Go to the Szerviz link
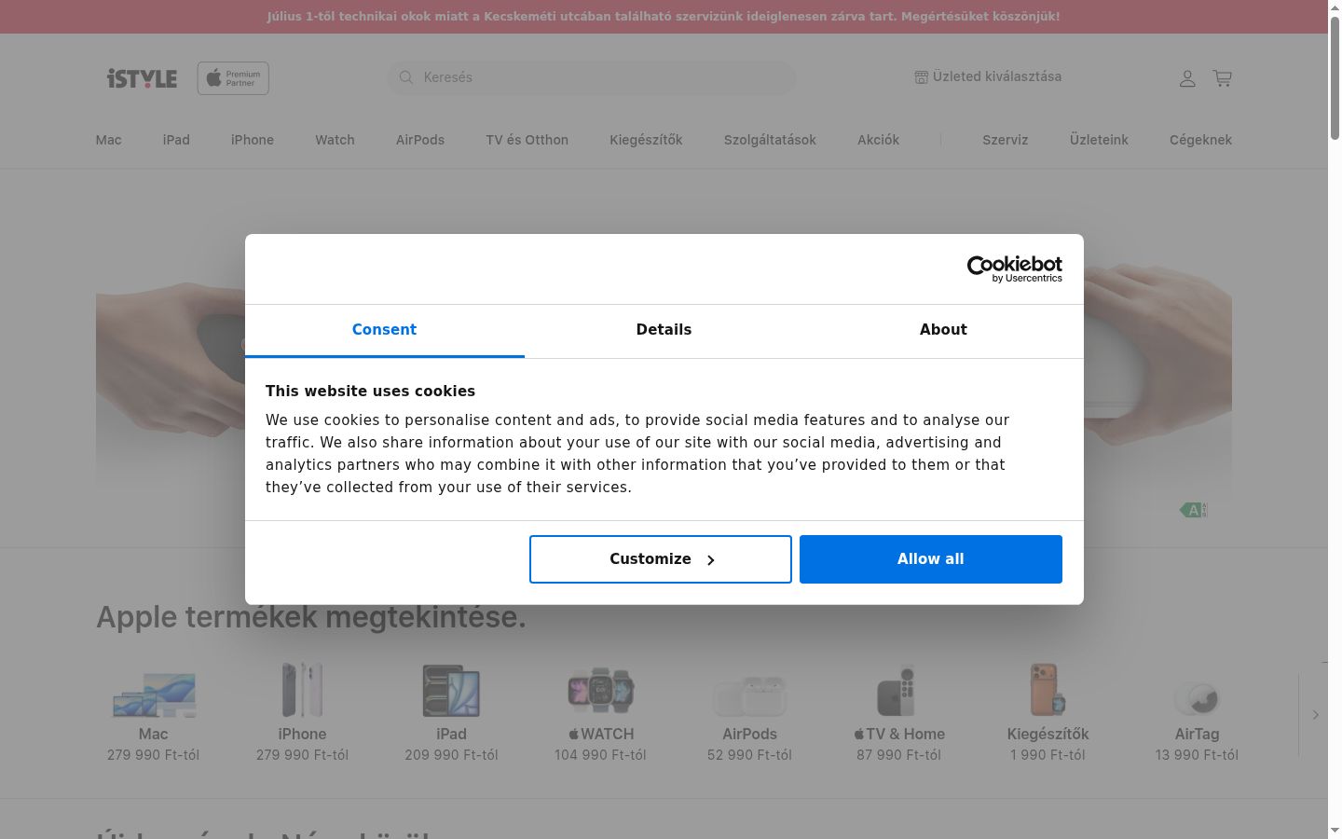The height and width of the screenshot is (839, 1342). (1005, 140)
